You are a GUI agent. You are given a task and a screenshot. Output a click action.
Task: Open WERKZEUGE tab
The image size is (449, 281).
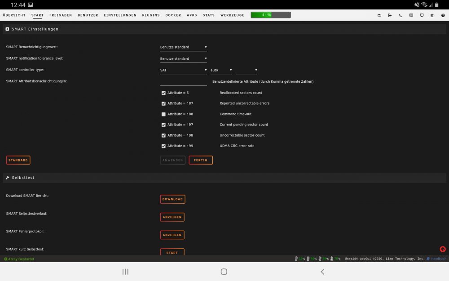232,15
